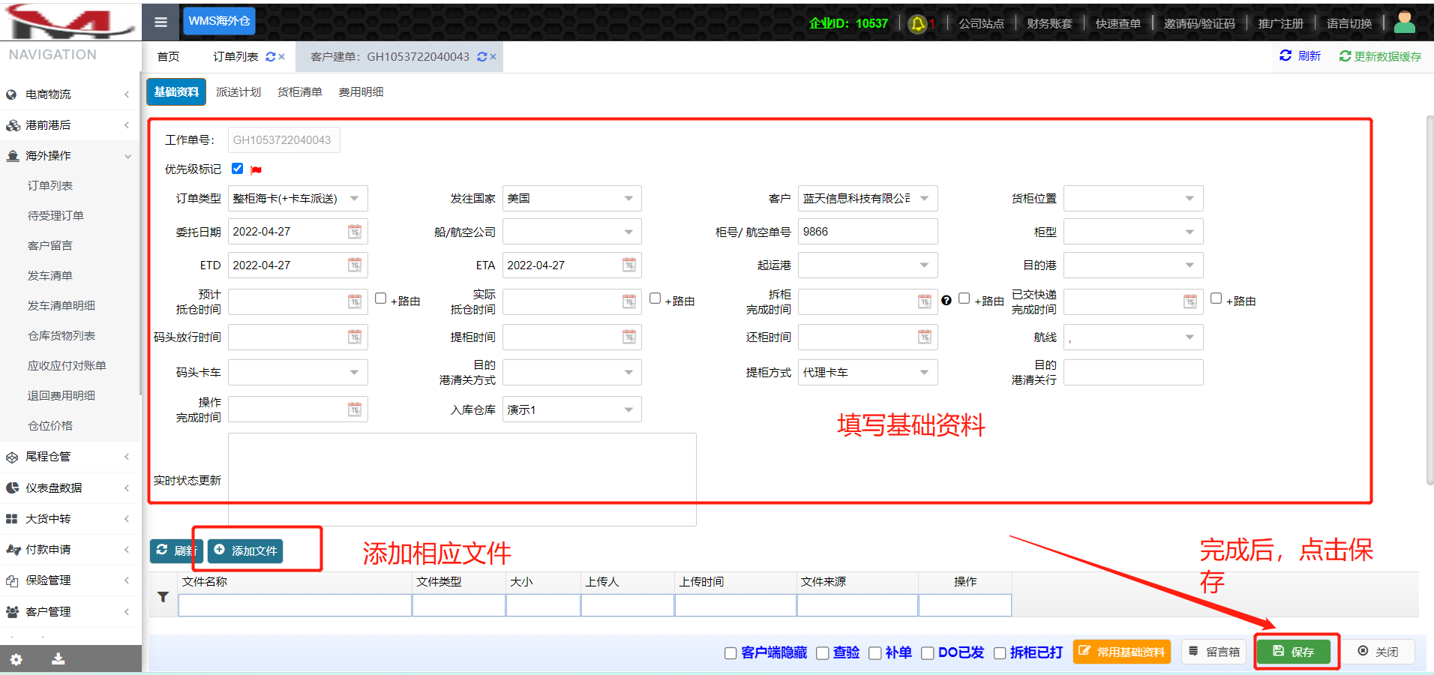The width and height of the screenshot is (1434, 675).
Task: Click the 实时状态更新 text area
Action: click(x=462, y=479)
